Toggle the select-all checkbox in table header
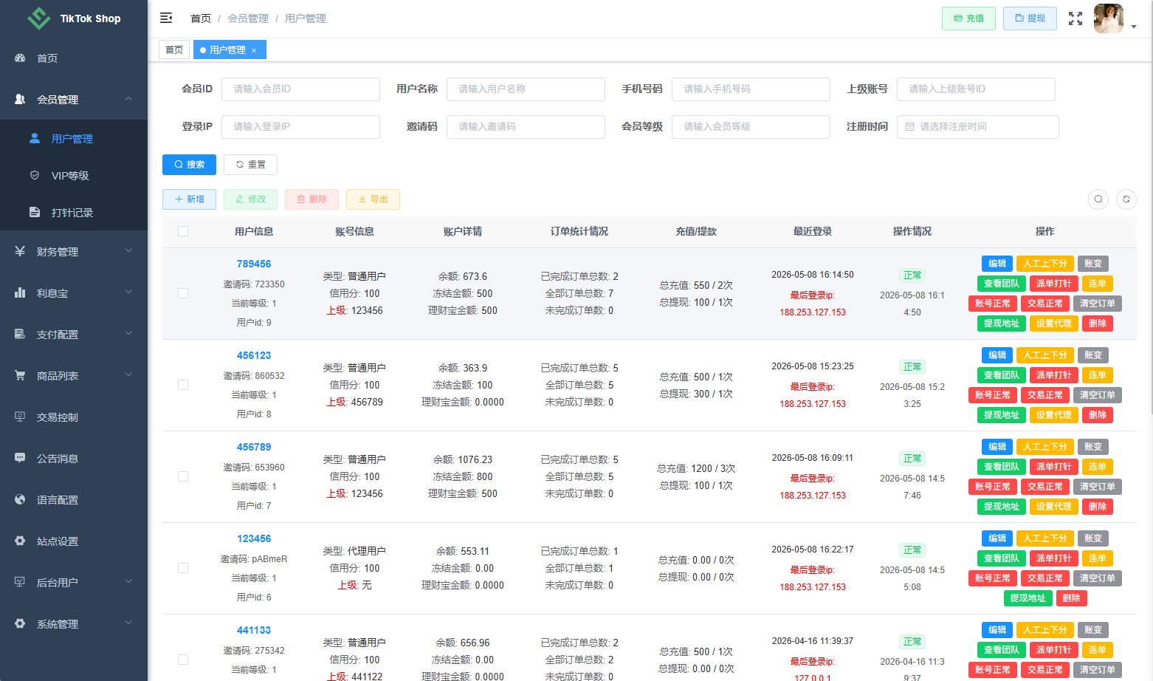This screenshot has height=681, width=1153. [x=183, y=231]
